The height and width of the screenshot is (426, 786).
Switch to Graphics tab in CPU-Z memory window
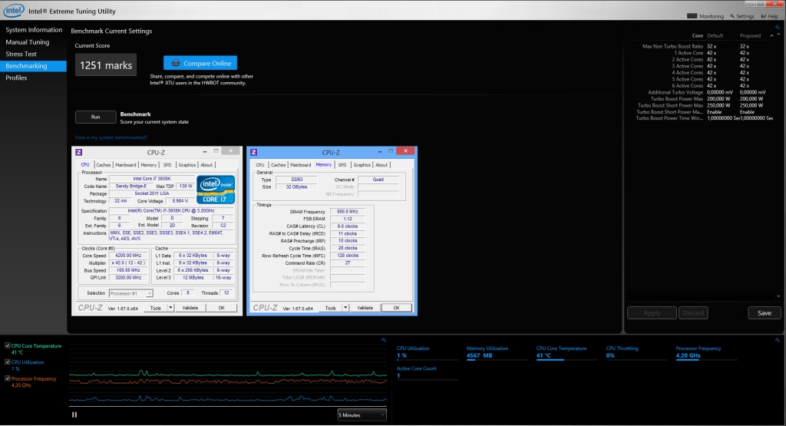coord(362,164)
